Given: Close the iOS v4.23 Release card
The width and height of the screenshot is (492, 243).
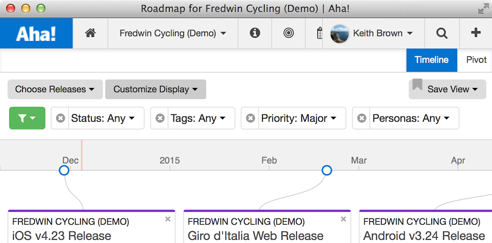Looking at the screenshot, I should coord(168,219).
